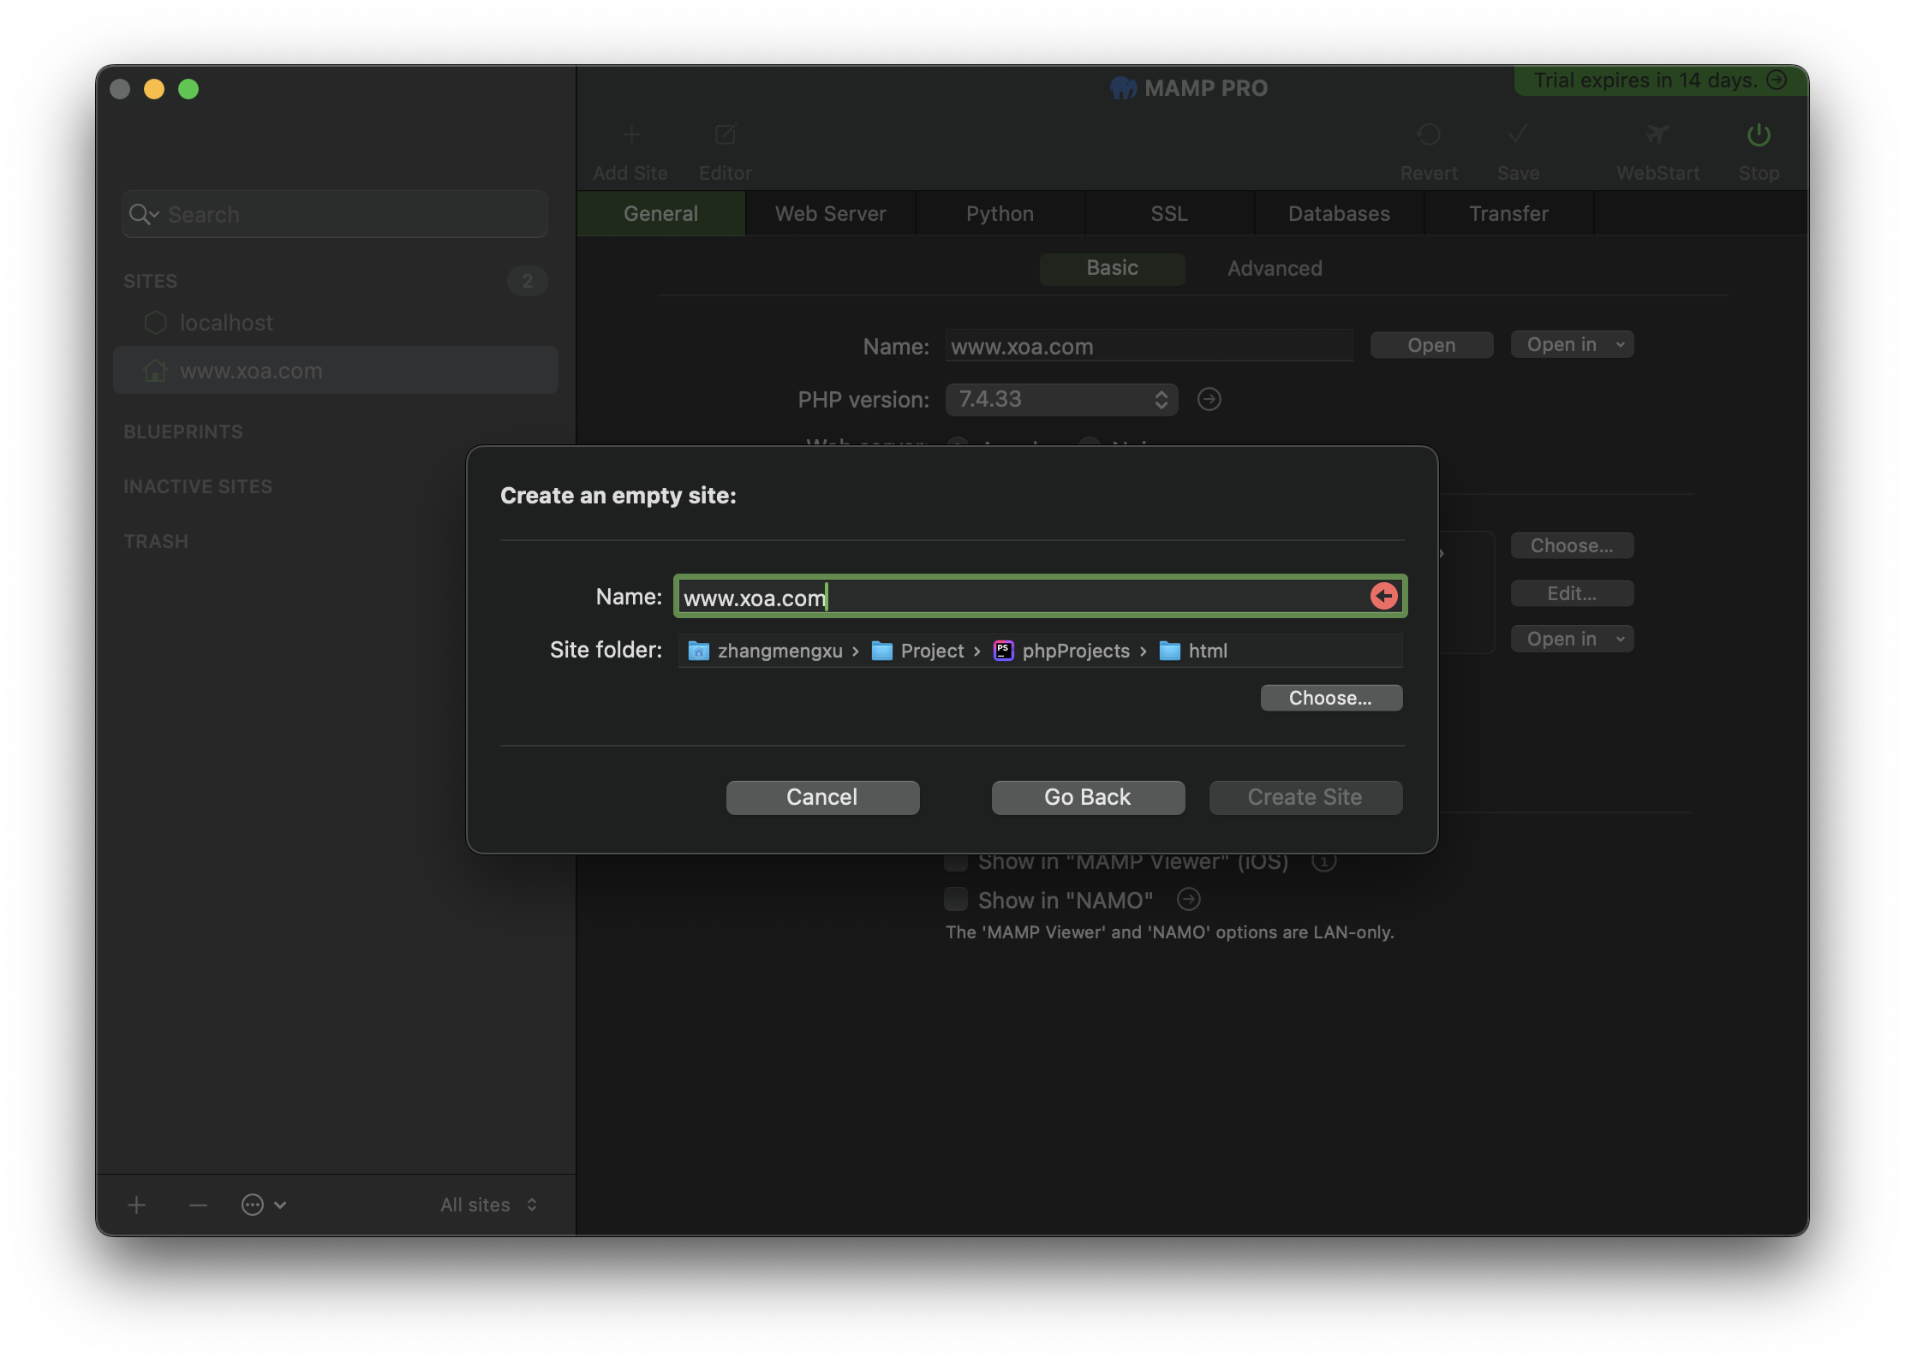Click the Edit... button
Screen dimensions: 1905x1363
tap(1572, 593)
